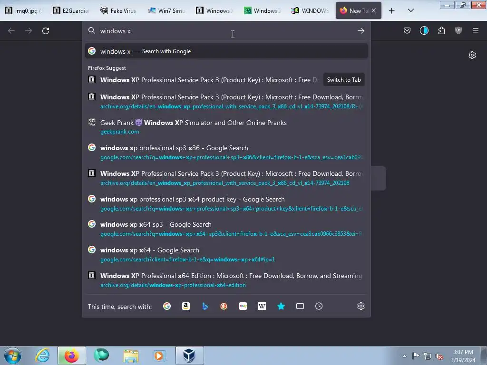Submit the address bar search arrow
This screenshot has width=487, height=365.
[x=360, y=31]
